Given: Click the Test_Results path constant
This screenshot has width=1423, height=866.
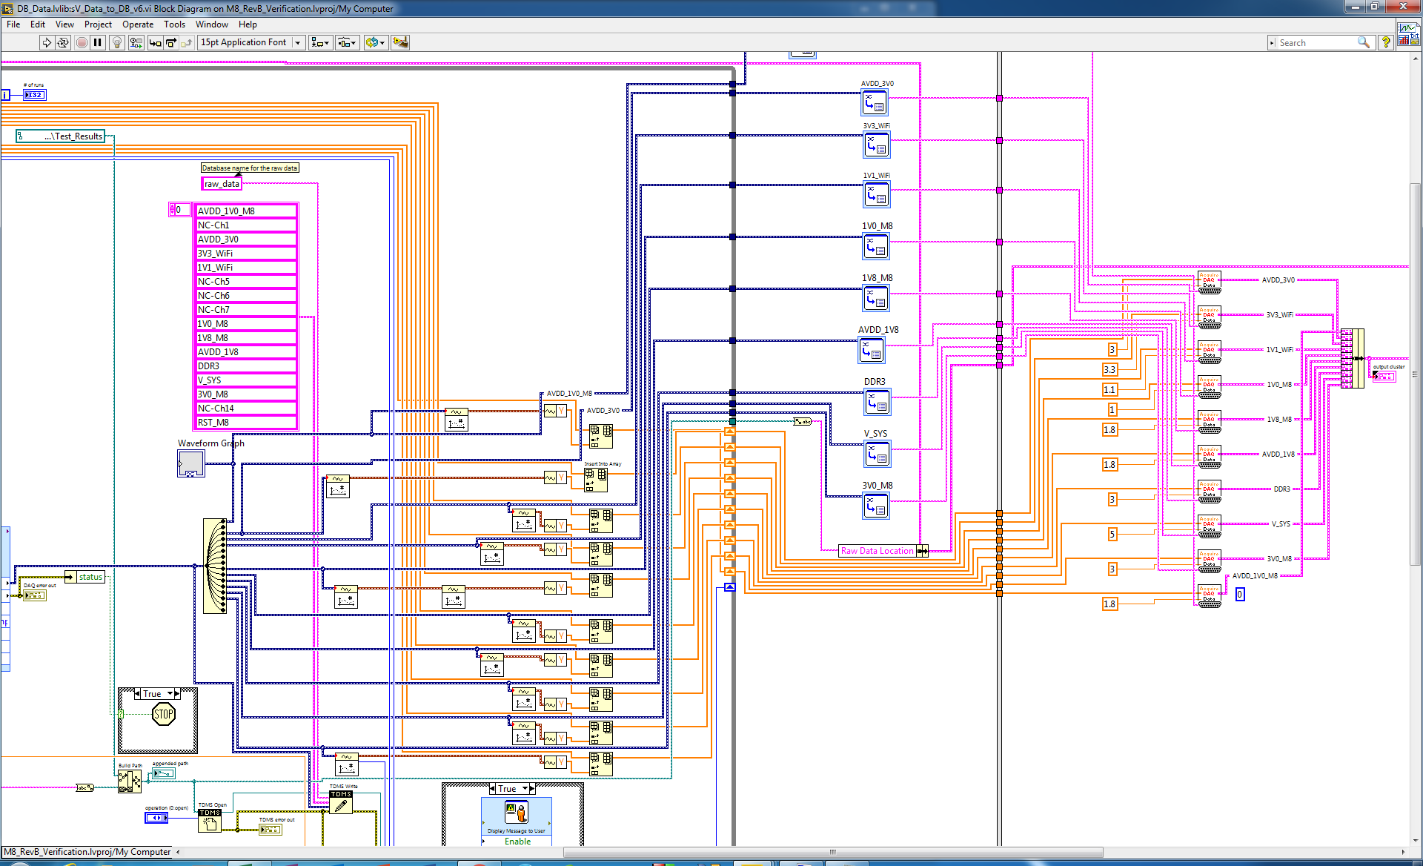Looking at the screenshot, I should click(61, 136).
